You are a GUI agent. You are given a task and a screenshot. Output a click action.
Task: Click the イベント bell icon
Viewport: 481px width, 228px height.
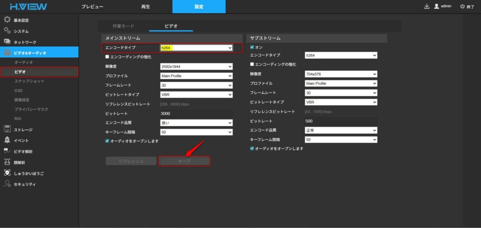pyautogui.click(x=7, y=140)
